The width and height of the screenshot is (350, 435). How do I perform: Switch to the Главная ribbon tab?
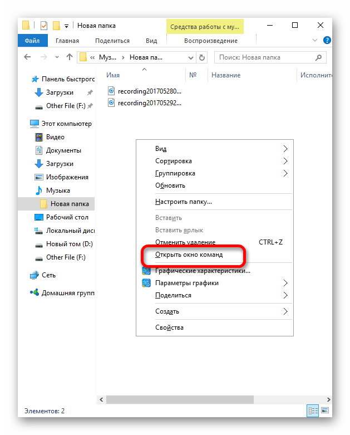pos(67,41)
